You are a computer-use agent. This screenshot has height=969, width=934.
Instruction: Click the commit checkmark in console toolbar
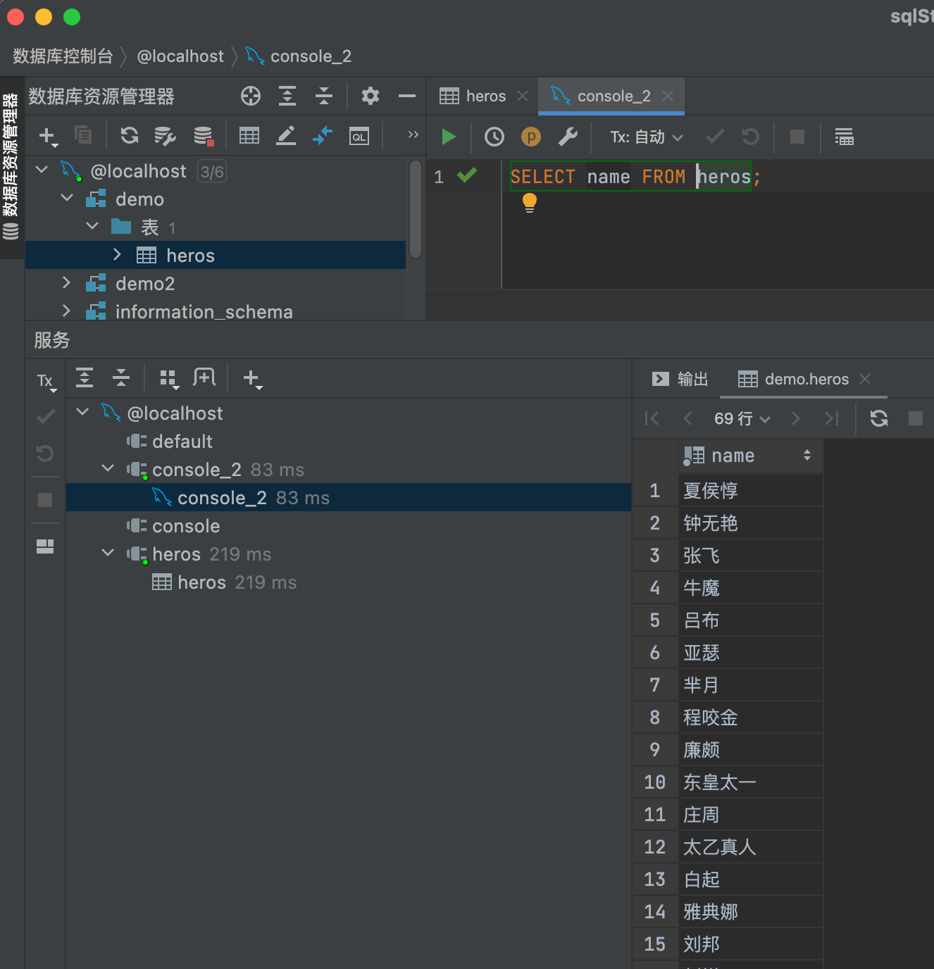[715, 136]
